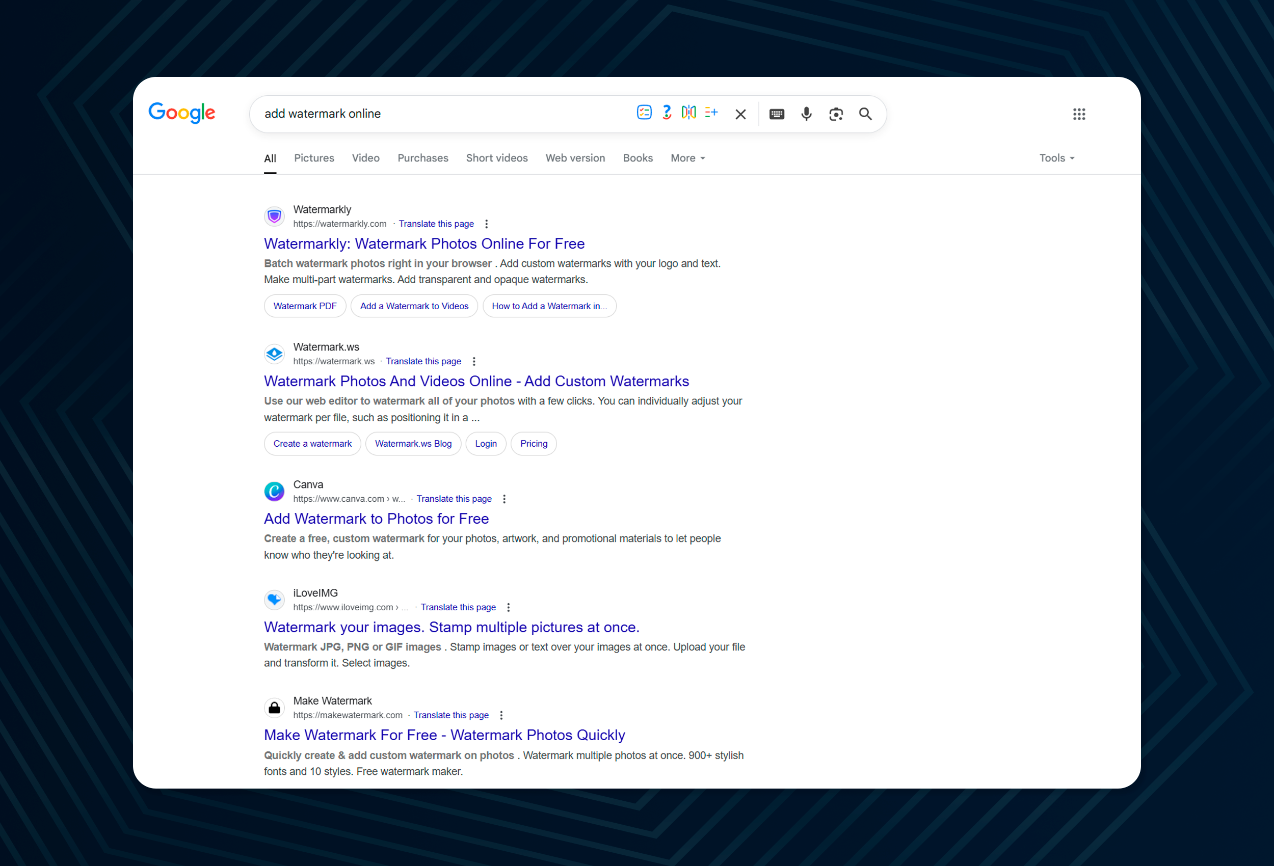Image resolution: width=1274 pixels, height=866 pixels.
Task: Click Translate this page for iLoveIMG
Action: (x=458, y=607)
